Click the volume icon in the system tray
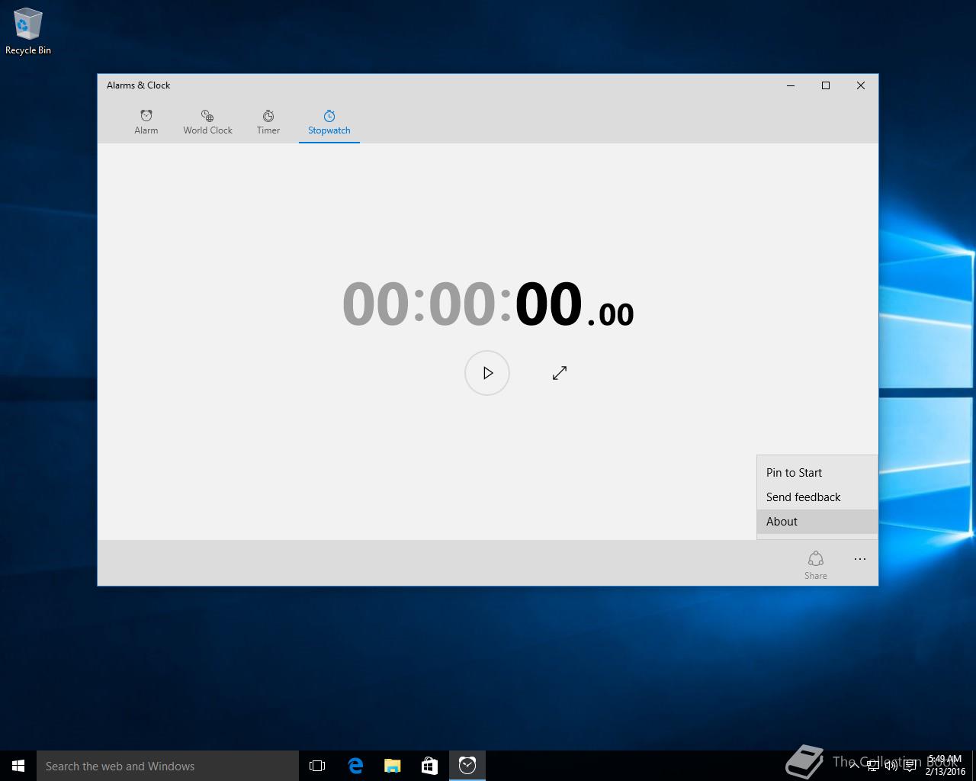Screen dimensions: 976x781 click(891, 767)
